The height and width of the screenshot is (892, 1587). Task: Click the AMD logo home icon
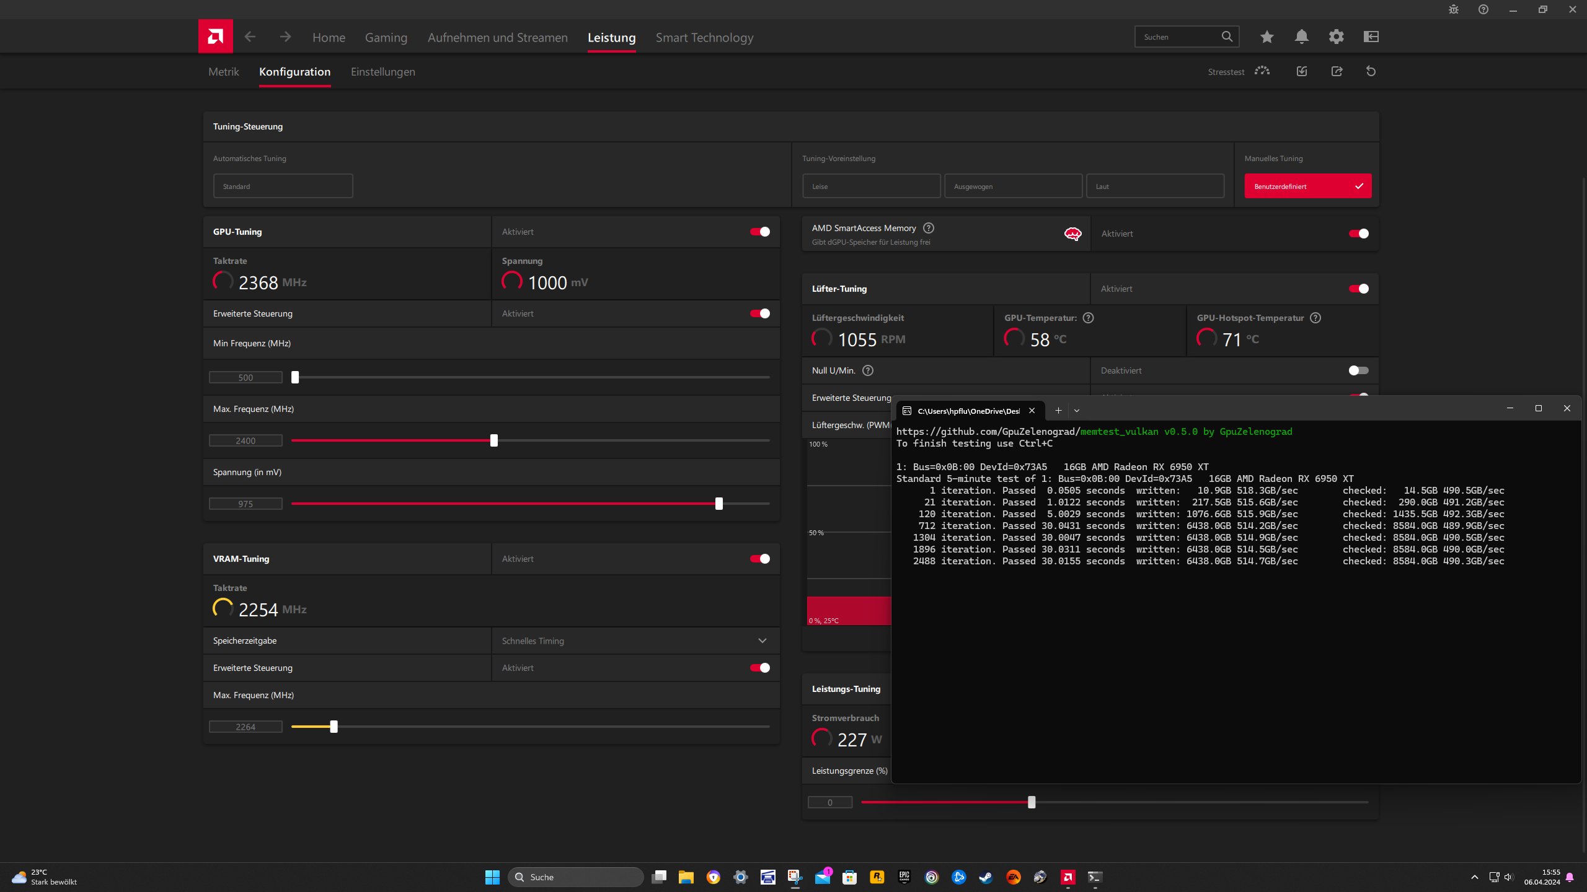pyautogui.click(x=215, y=37)
